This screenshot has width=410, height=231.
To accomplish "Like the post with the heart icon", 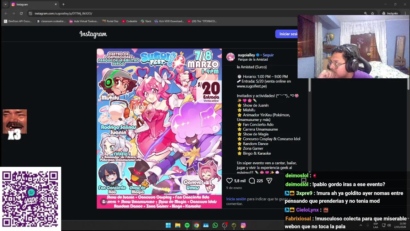I will coord(229,181).
